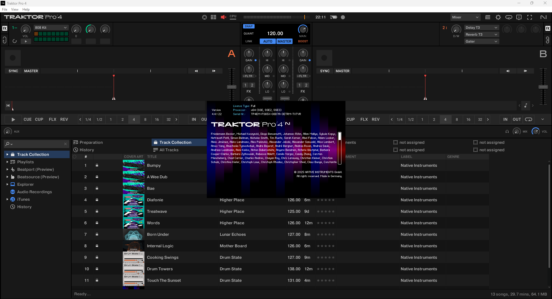Screen dimensions: 552x299
Task: Click the MASTER button on Deck B
Action: (x=342, y=71)
